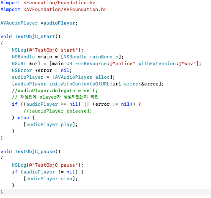Click the TestObjC_pause function name

pyautogui.click(x=35, y=151)
